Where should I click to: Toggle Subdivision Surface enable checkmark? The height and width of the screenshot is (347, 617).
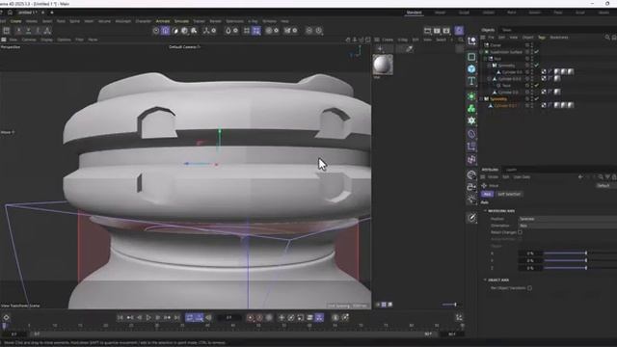point(536,52)
